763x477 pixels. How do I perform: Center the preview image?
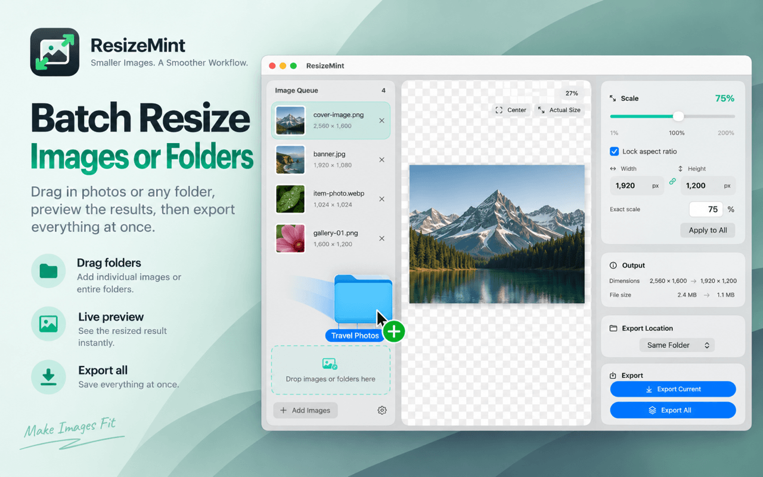511,110
